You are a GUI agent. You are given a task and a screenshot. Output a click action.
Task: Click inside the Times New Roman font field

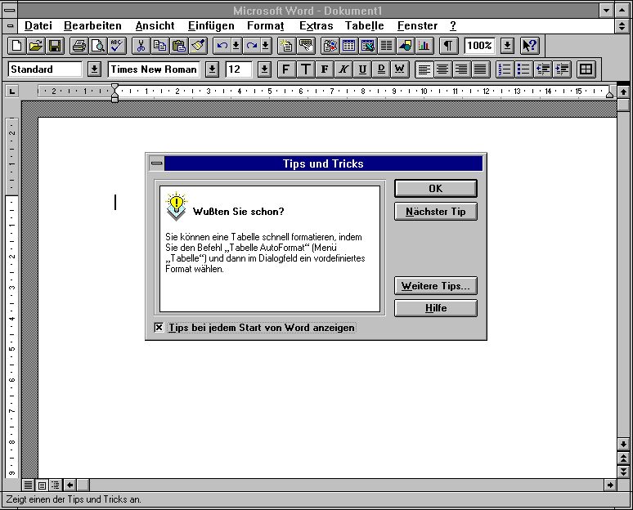154,69
